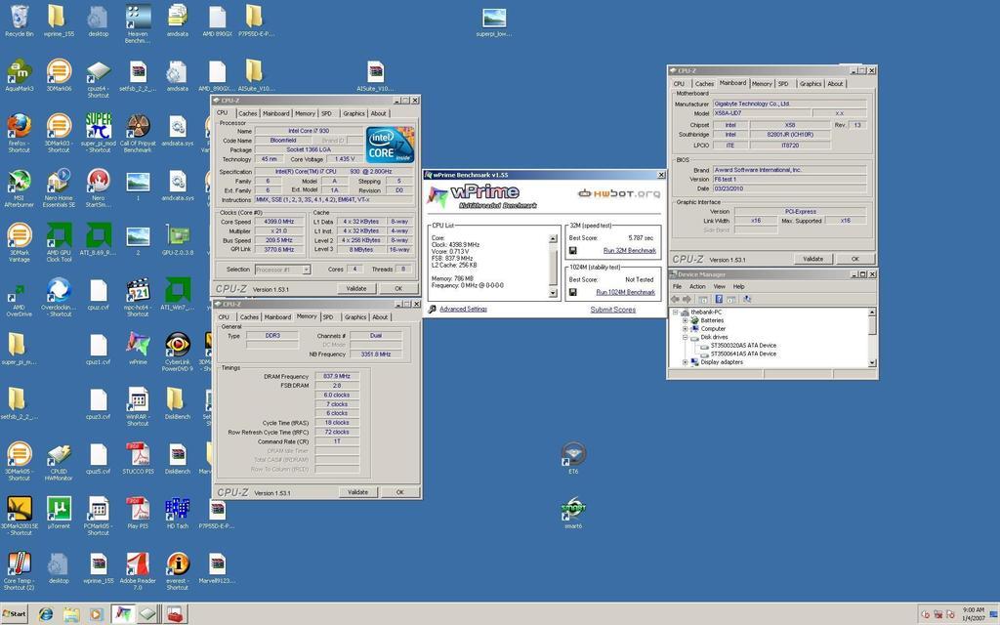The height and width of the screenshot is (625, 1000).
Task: Open the Processor selection dropdown in CPU-Z
Action: 306,270
